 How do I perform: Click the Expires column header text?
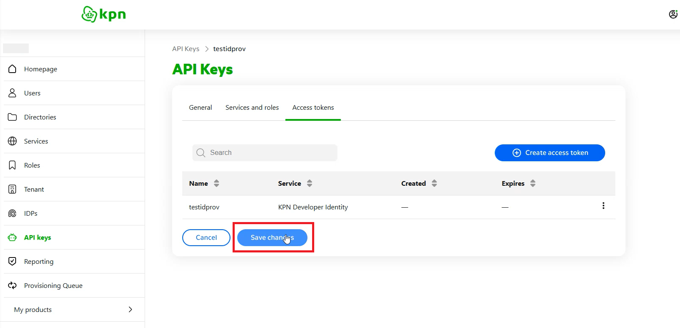click(x=513, y=183)
